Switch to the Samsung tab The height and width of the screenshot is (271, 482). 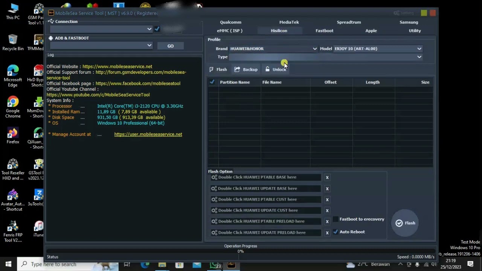(409, 22)
